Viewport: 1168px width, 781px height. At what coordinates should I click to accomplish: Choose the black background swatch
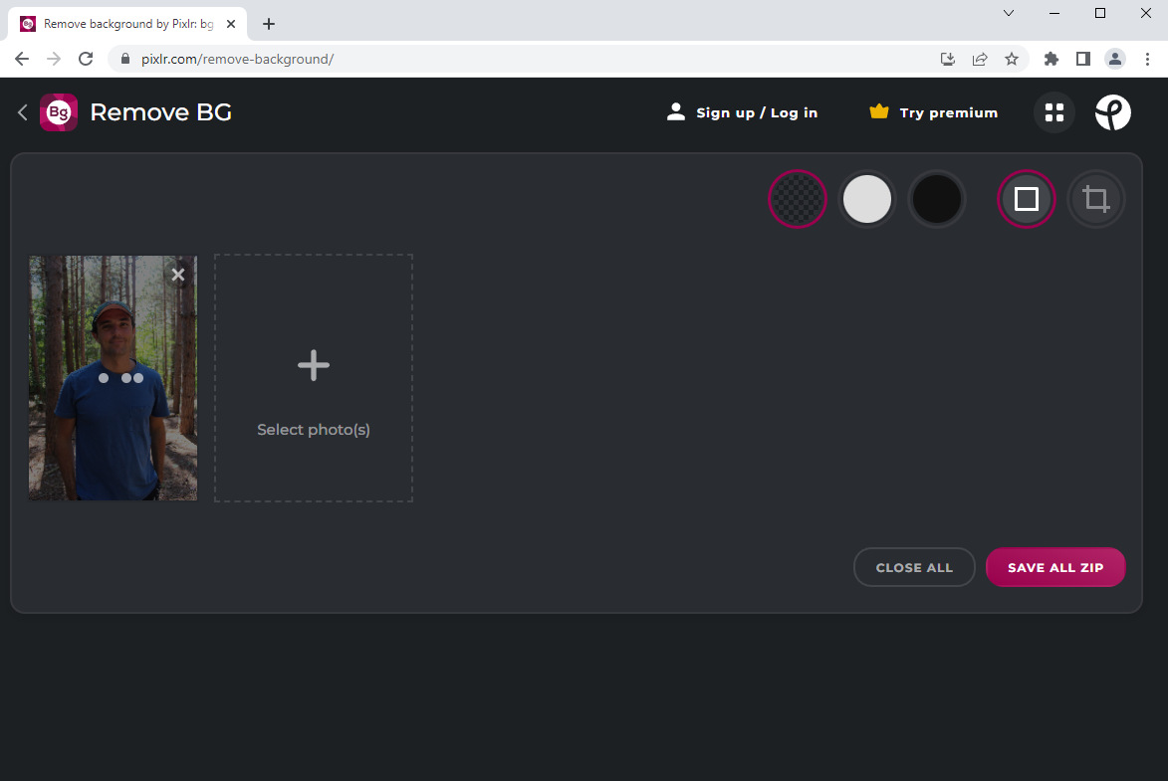tap(937, 199)
